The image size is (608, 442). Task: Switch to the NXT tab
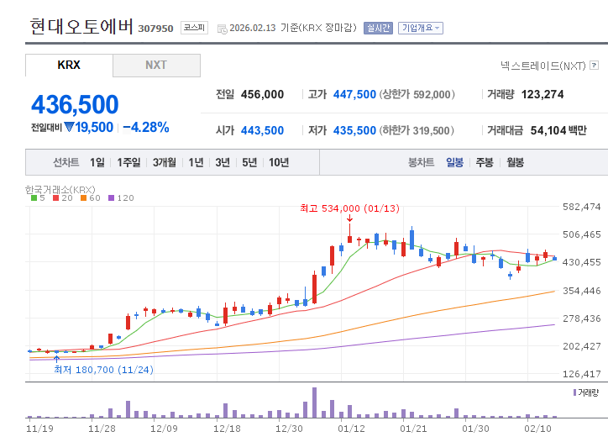tap(156, 65)
